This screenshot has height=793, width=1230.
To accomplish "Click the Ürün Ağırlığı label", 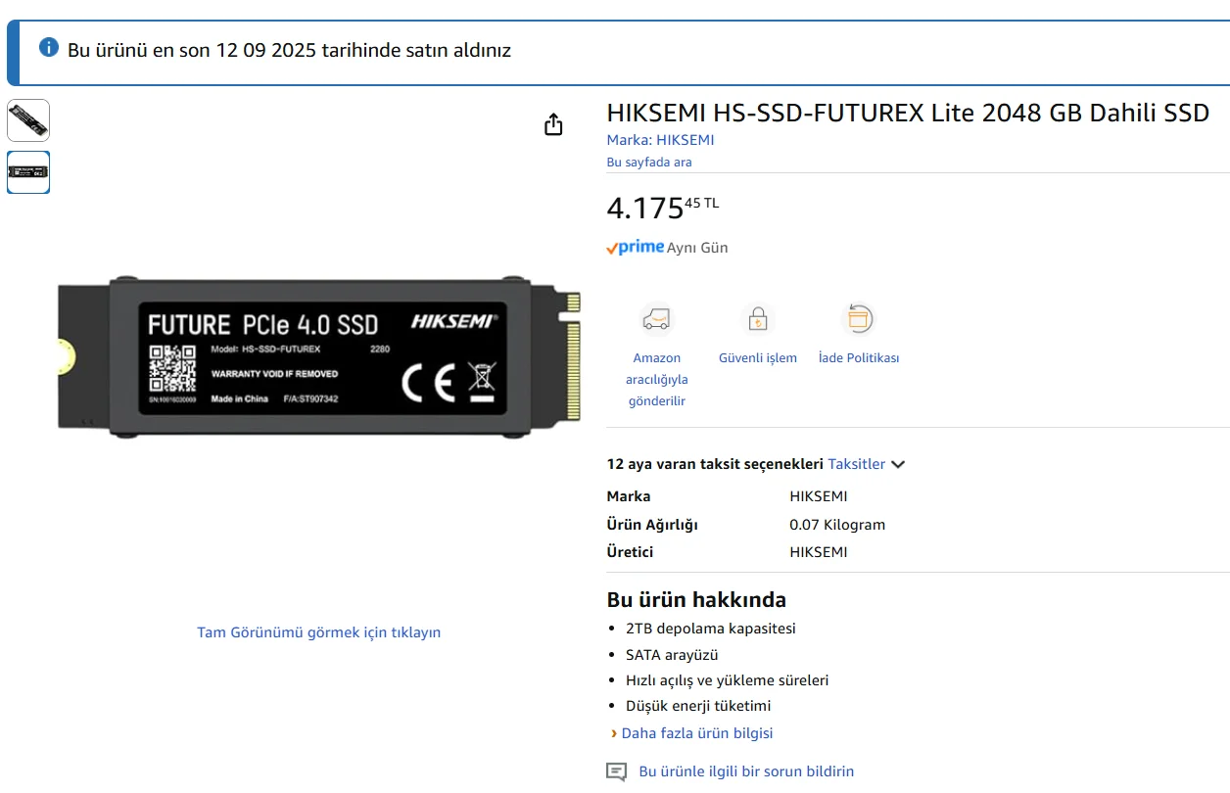I will 652,525.
